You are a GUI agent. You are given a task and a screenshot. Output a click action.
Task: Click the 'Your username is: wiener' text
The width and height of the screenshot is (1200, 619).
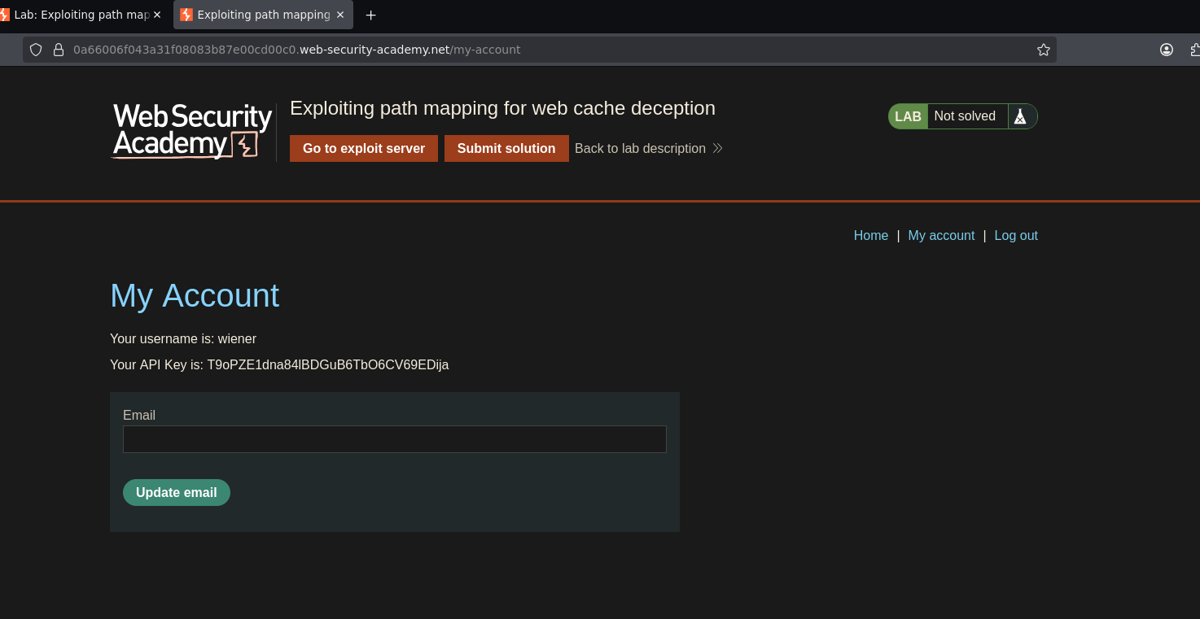[183, 338]
